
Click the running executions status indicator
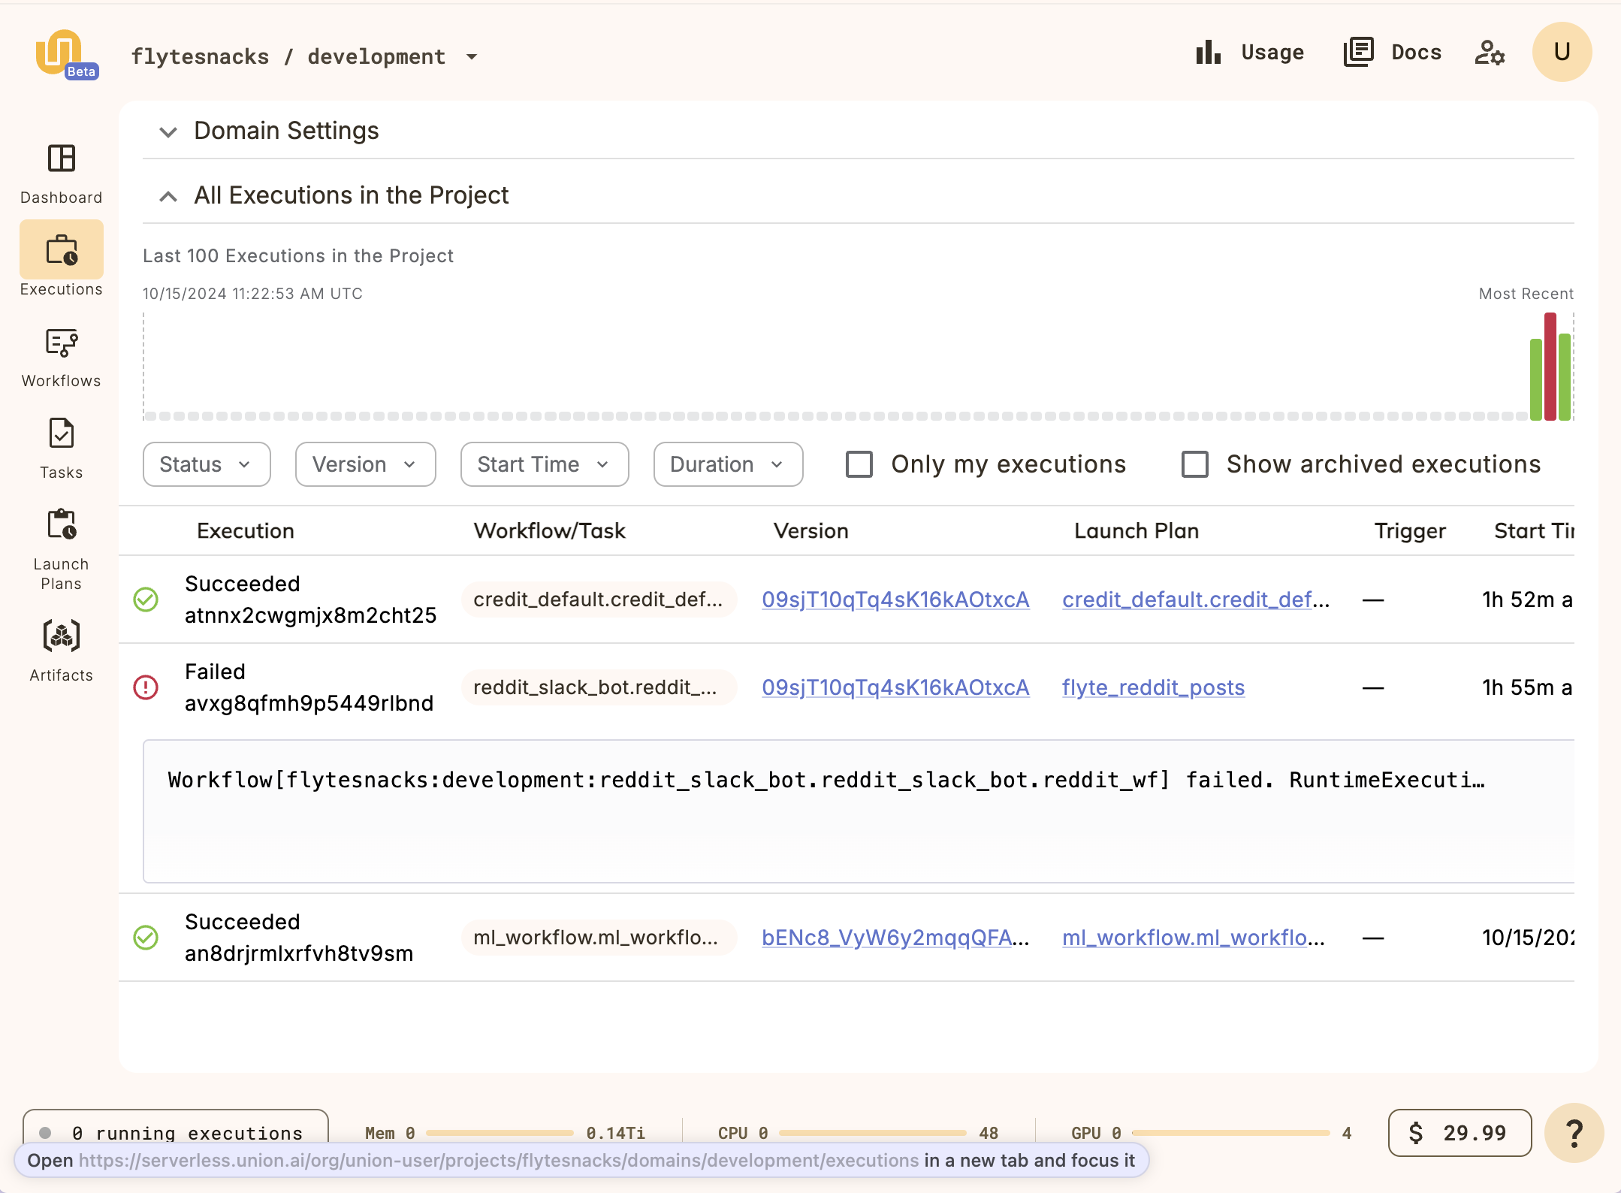pos(175,1133)
